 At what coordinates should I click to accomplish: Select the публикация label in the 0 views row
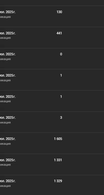pos(5,59)
